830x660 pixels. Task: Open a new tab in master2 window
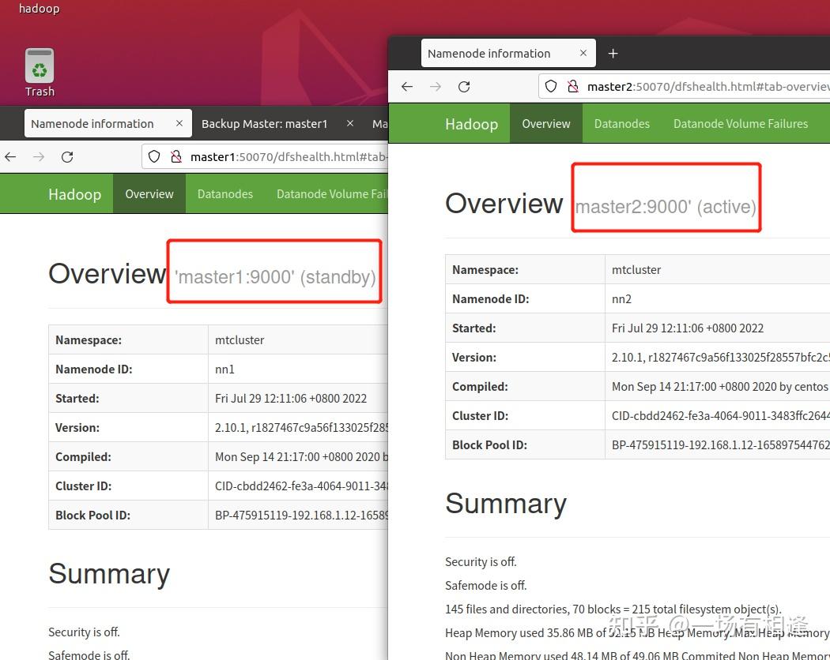tap(613, 54)
